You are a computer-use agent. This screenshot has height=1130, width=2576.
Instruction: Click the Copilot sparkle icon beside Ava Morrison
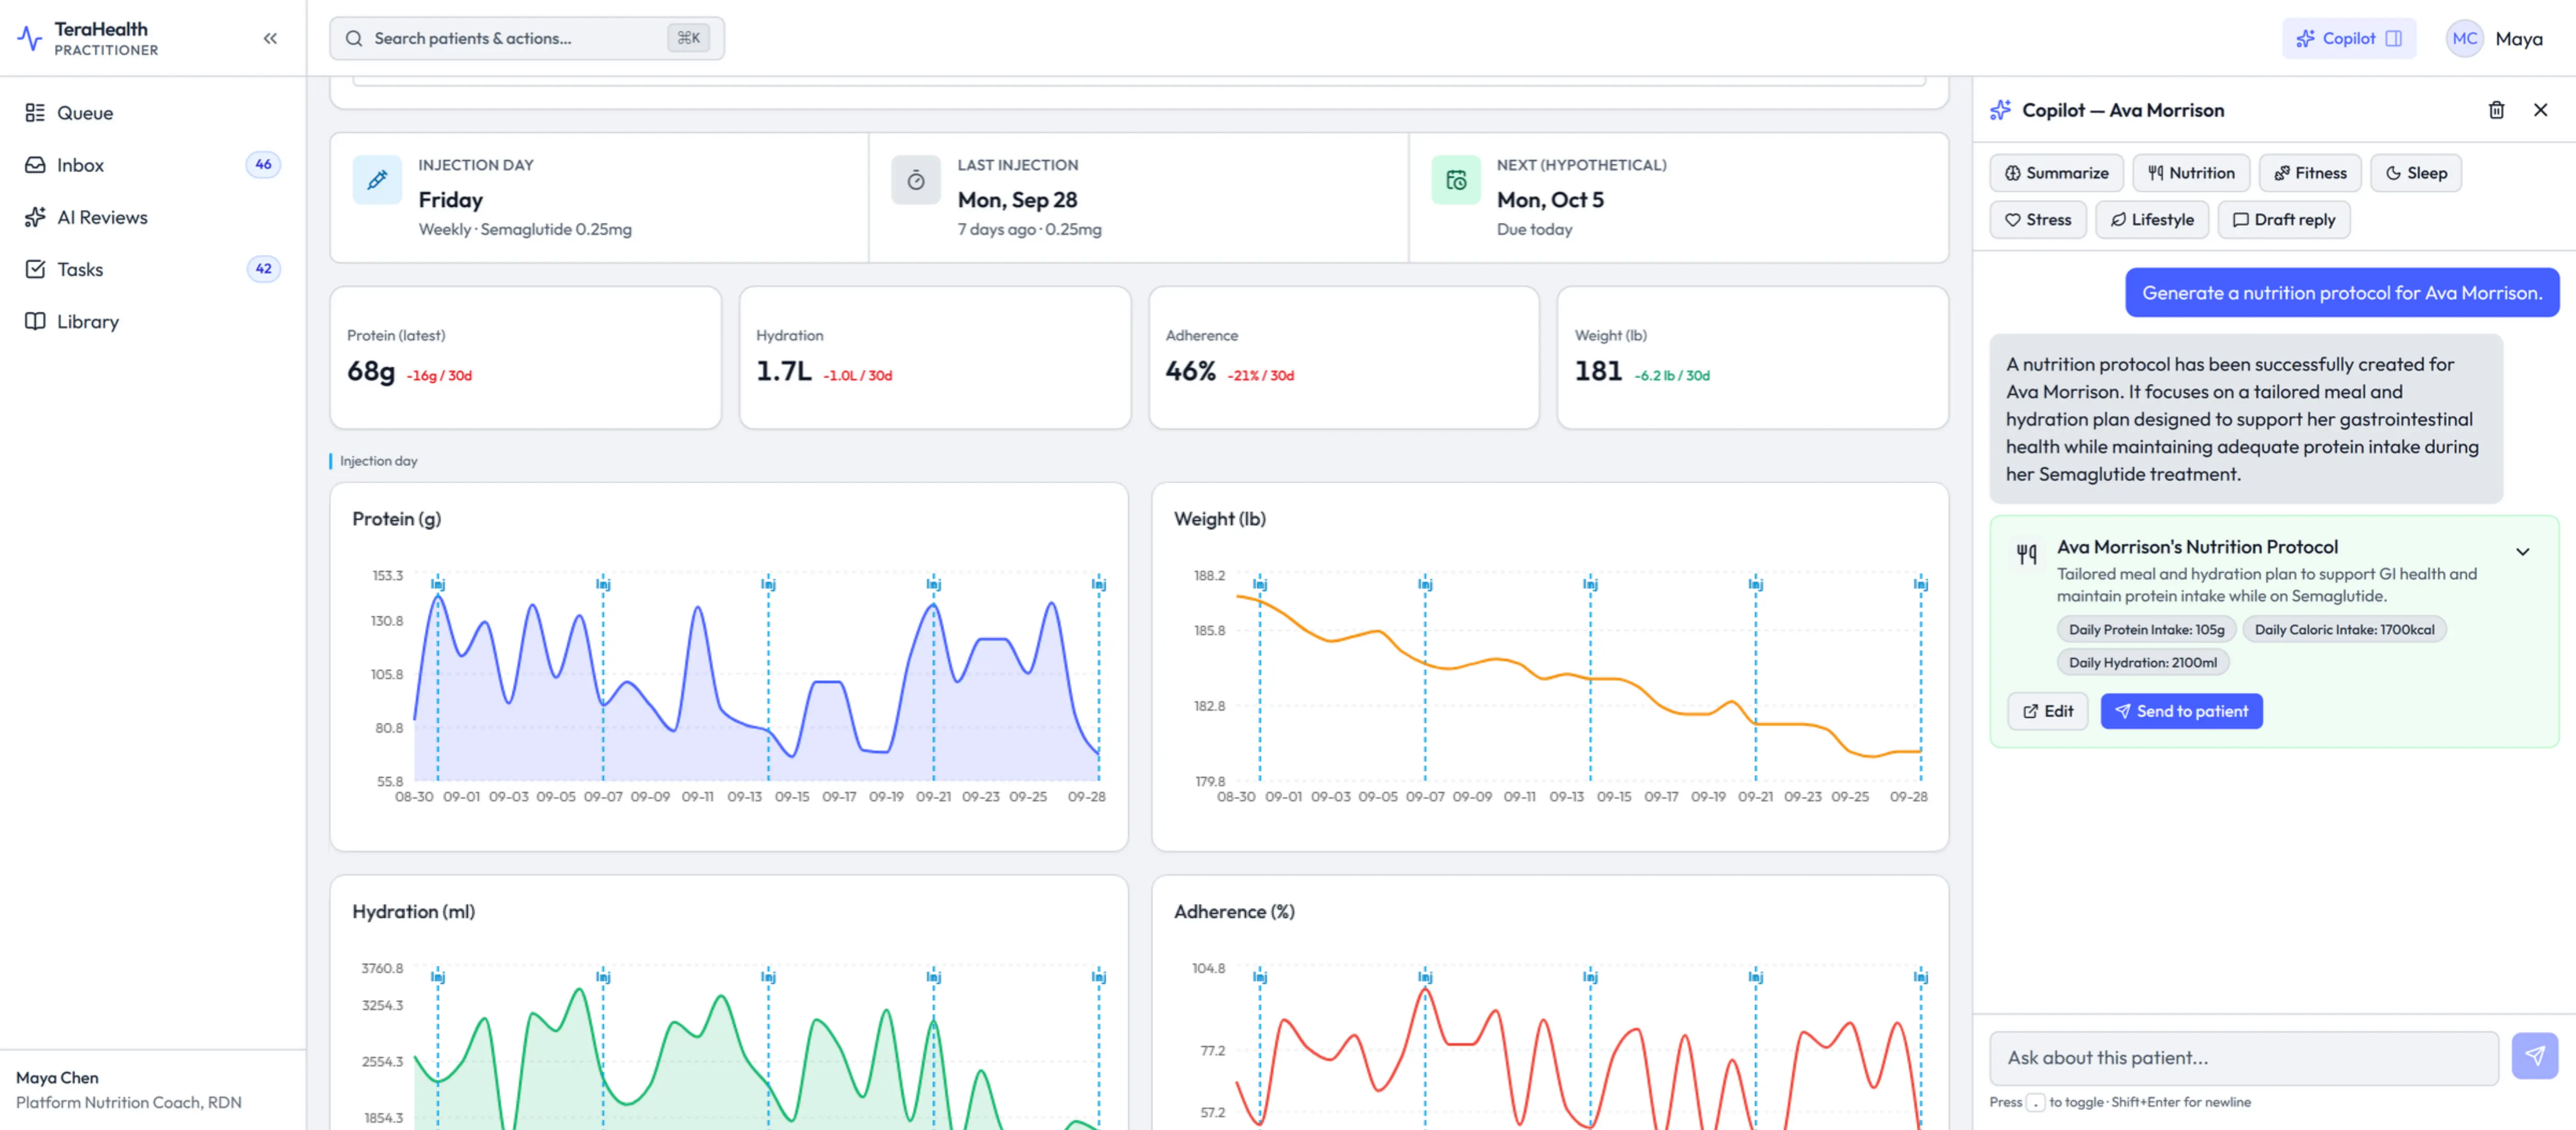pos(2000,110)
